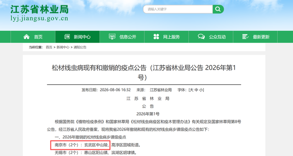This screenshot has height=156, width=293.
Task: Click the publish date 2026-08-06 16:32
Action: (115, 90)
